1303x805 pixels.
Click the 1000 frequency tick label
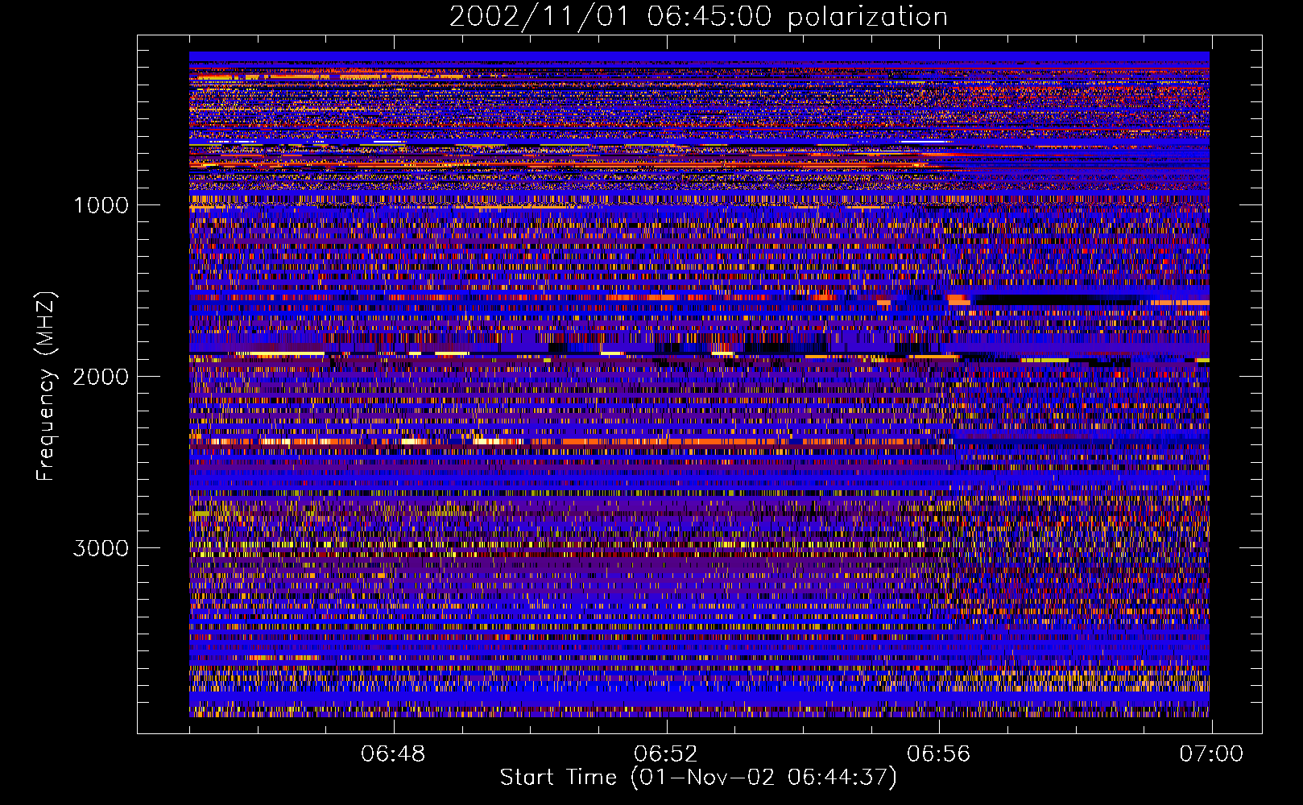pos(101,205)
